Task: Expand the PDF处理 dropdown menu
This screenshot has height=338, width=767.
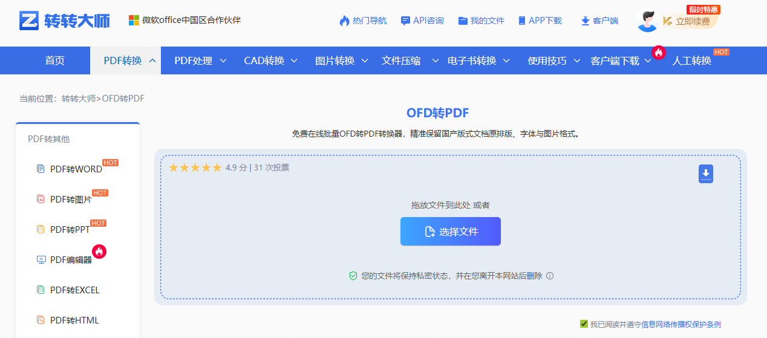Action: [200, 60]
